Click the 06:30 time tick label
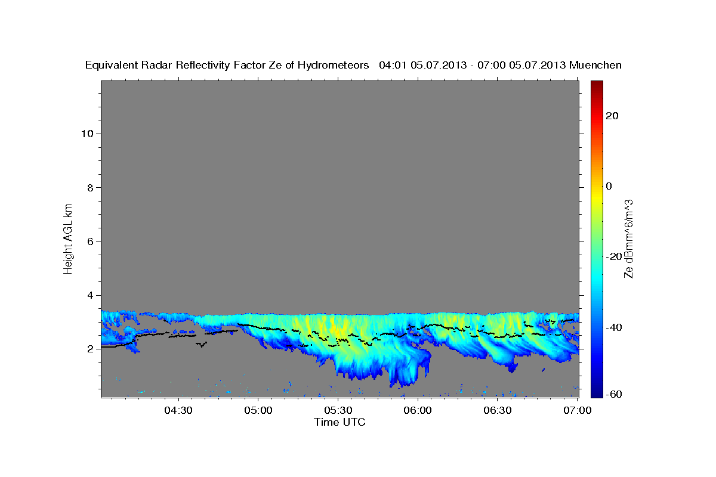The width and height of the screenshot is (716, 477). click(498, 411)
